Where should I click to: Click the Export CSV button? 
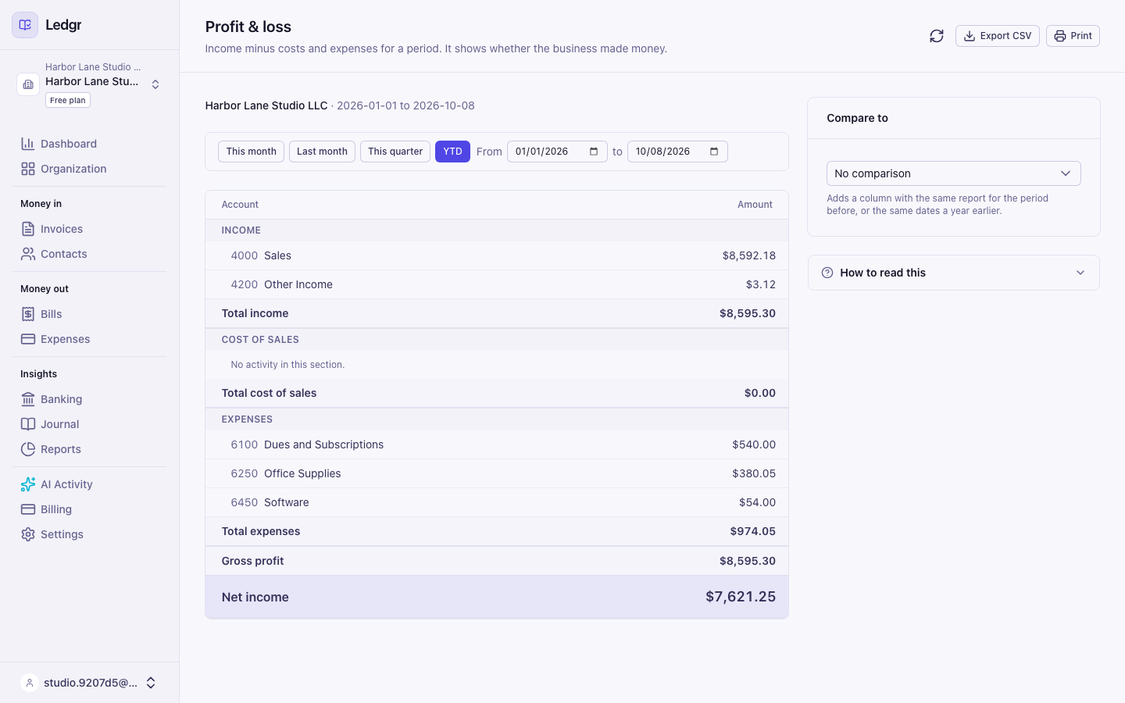point(997,36)
